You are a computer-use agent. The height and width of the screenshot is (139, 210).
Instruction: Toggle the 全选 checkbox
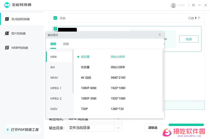pos(55,18)
